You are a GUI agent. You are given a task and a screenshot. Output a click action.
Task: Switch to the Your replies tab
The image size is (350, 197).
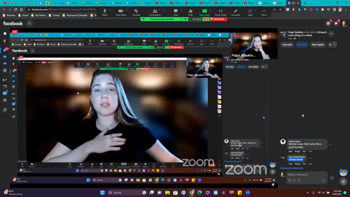coord(318,45)
